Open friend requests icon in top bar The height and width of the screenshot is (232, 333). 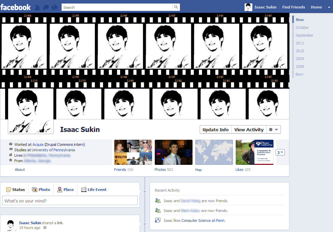point(37,7)
